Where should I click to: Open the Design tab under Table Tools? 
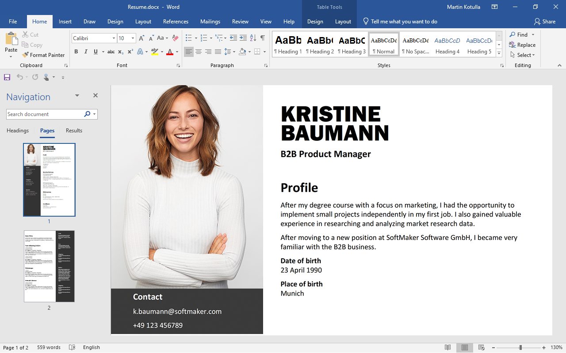click(x=315, y=21)
